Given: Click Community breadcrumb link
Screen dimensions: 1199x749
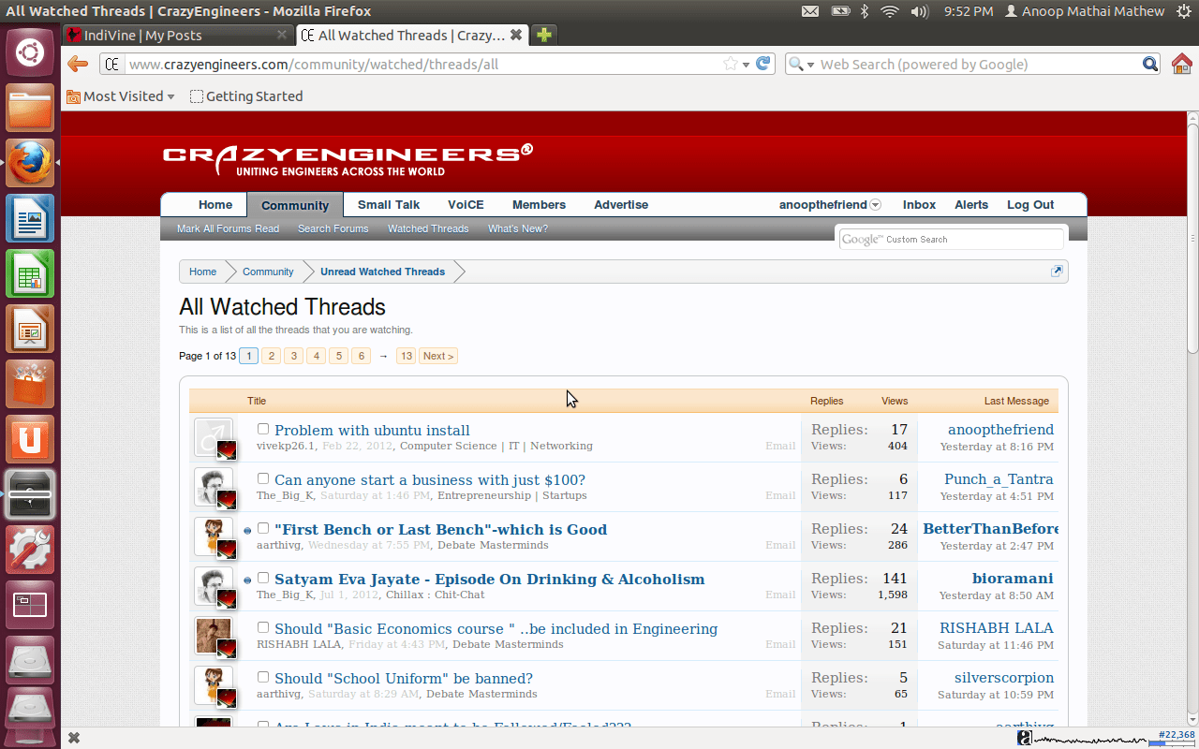Looking at the screenshot, I should [x=268, y=272].
